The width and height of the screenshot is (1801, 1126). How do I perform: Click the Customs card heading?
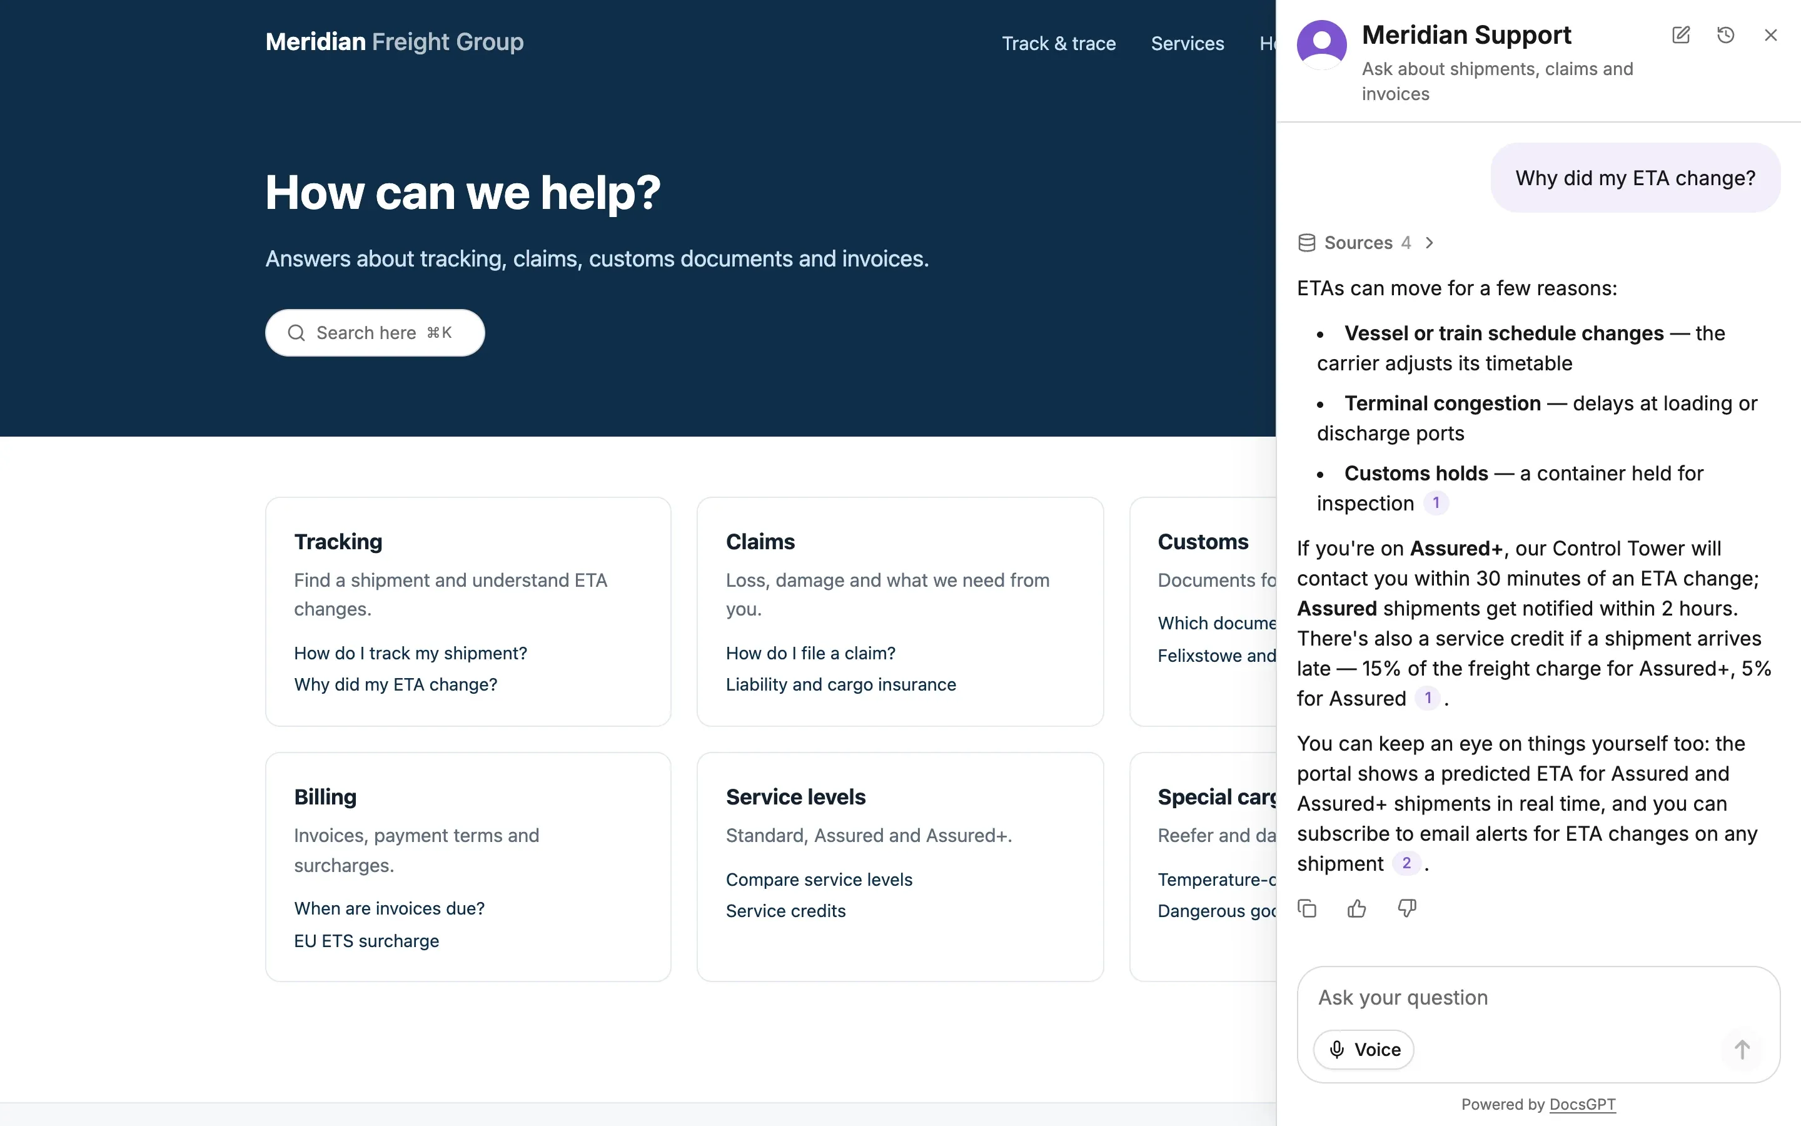coord(1203,541)
